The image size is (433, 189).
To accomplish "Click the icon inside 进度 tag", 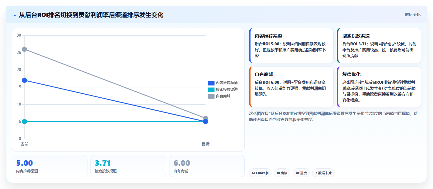I will 298,173.
